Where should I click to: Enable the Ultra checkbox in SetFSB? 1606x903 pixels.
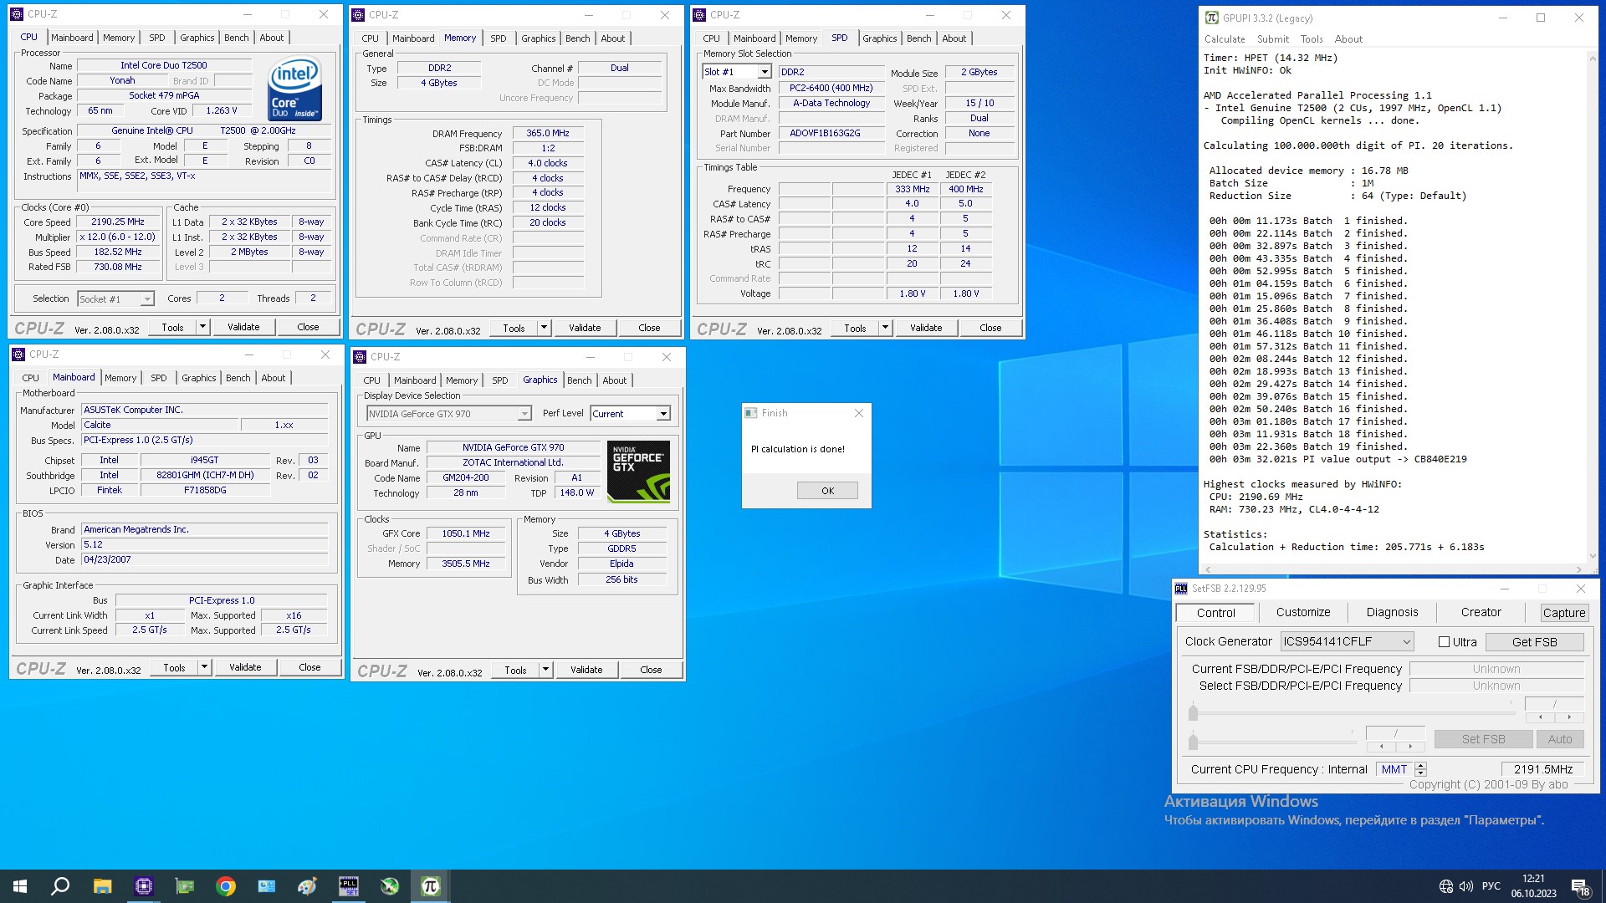[x=1444, y=642]
